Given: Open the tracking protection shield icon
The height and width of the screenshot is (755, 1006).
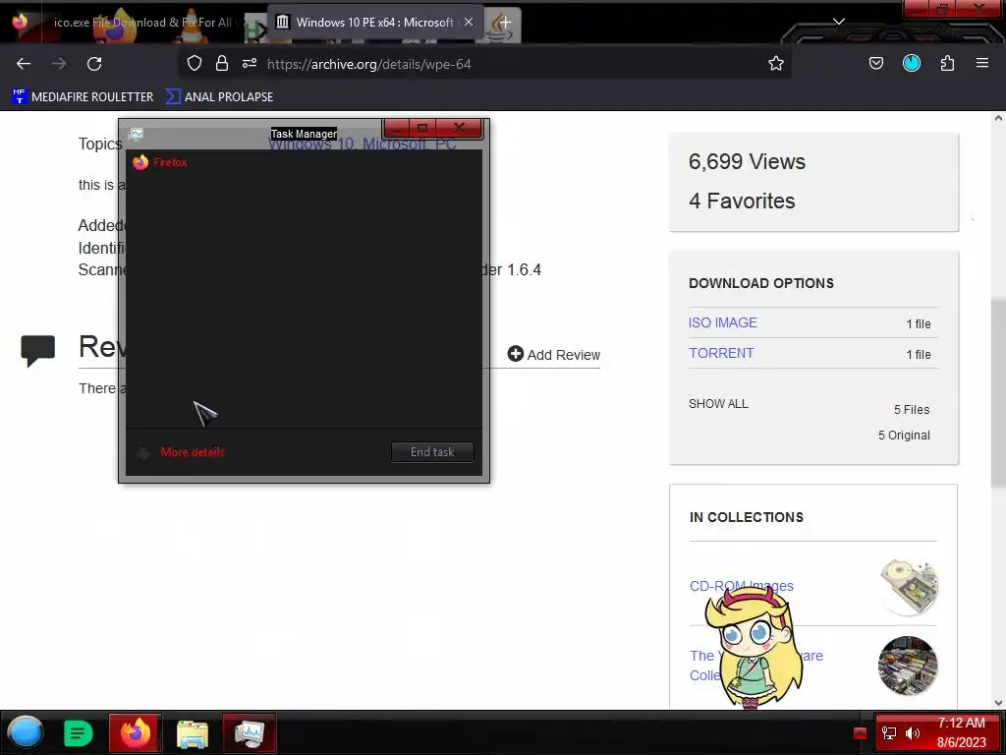Looking at the screenshot, I should 195,63.
